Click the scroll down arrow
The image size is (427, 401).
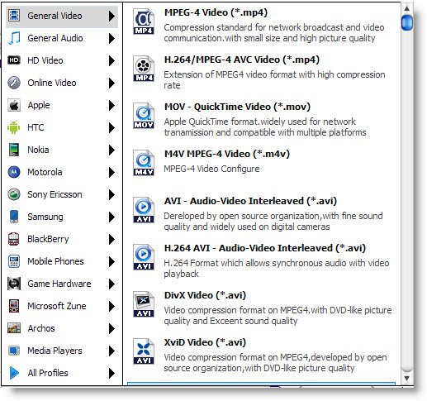(406, 378)
